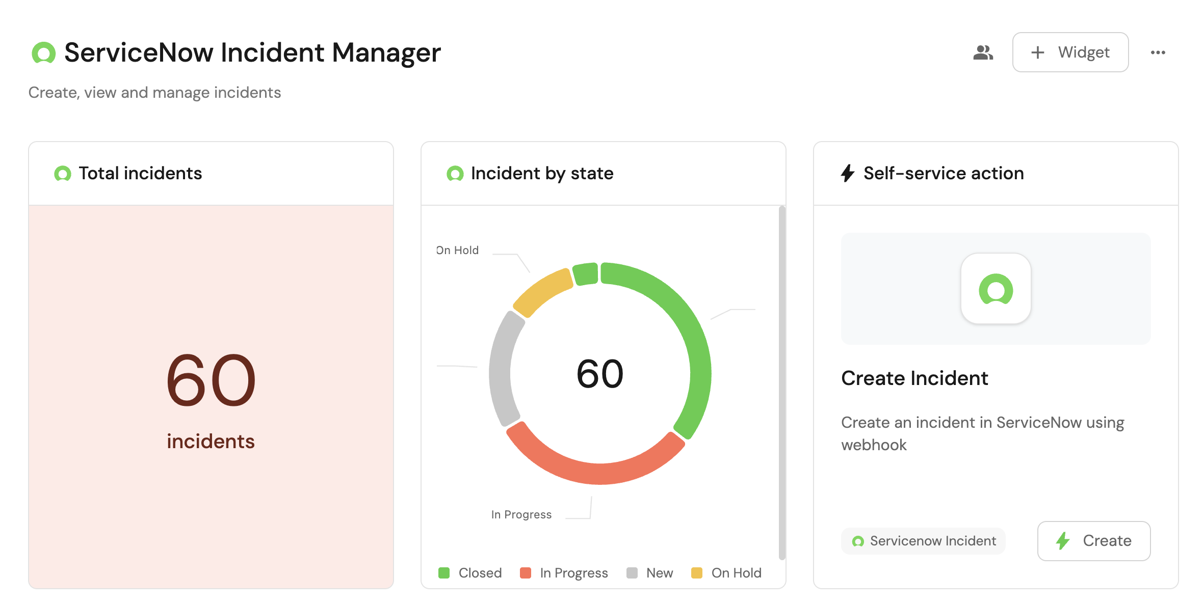
Task: Click the ServiceNow logo beside page title
Action: point(43,52)
